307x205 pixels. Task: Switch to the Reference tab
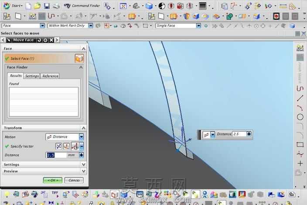tap(50, 76)
